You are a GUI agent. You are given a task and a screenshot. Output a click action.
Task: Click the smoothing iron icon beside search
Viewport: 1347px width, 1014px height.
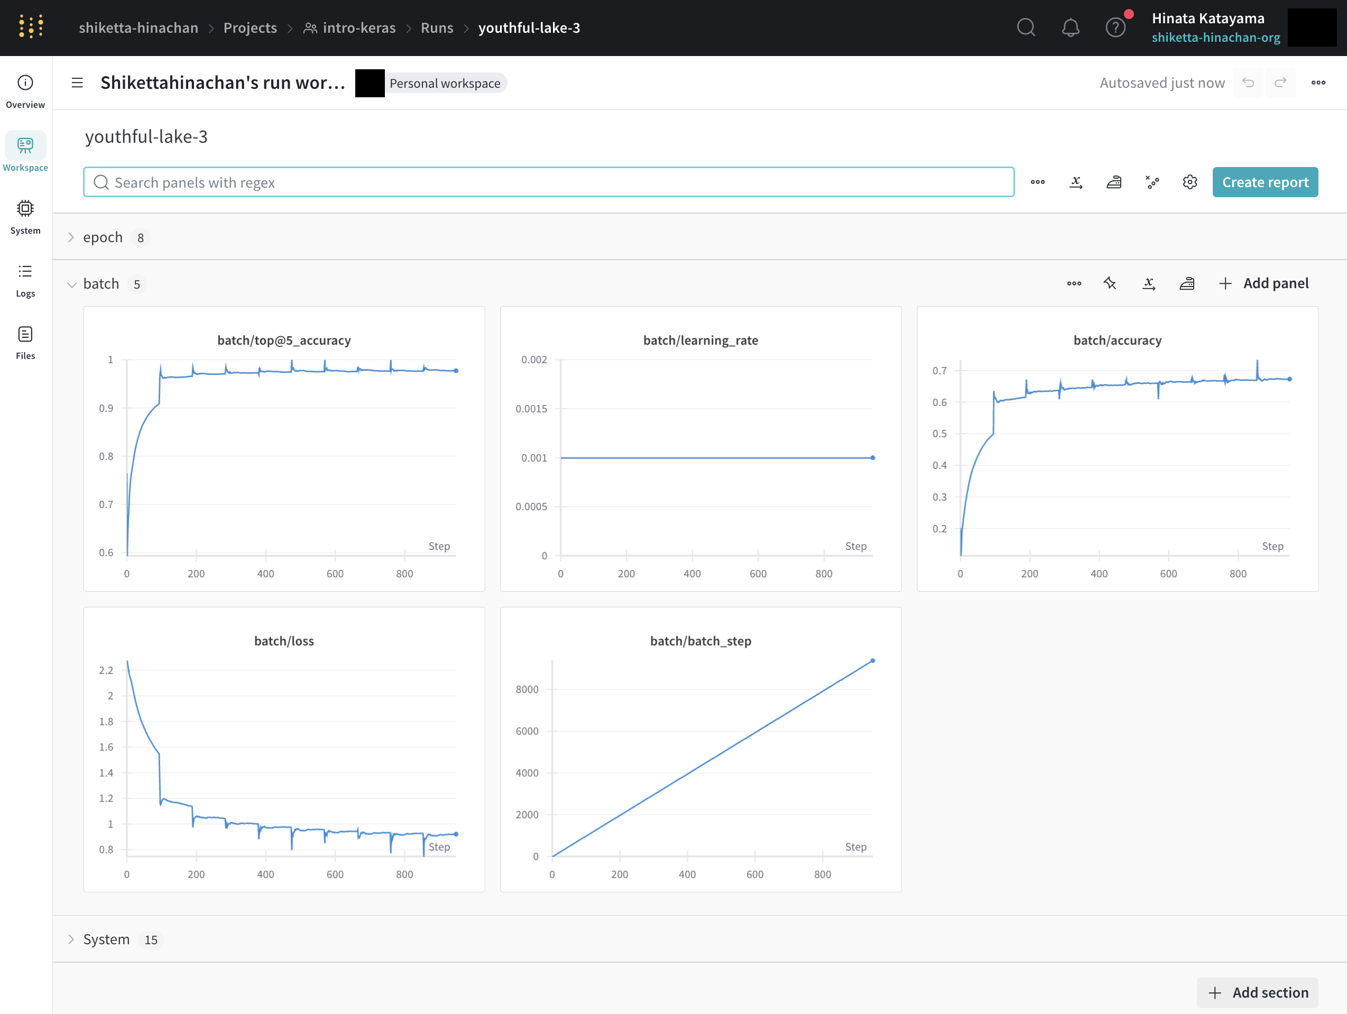click(1113, 182)
